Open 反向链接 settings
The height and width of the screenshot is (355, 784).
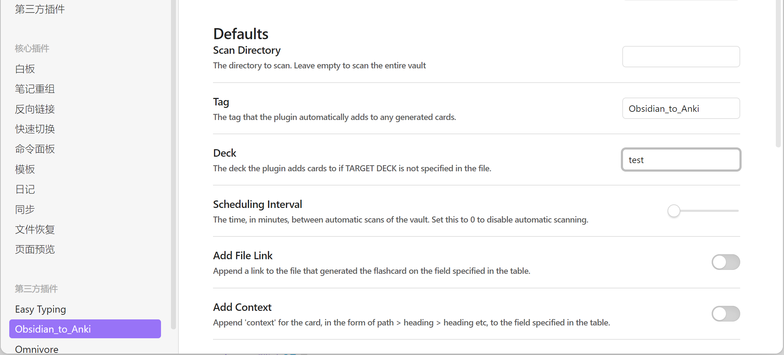[x=35, y=109]
